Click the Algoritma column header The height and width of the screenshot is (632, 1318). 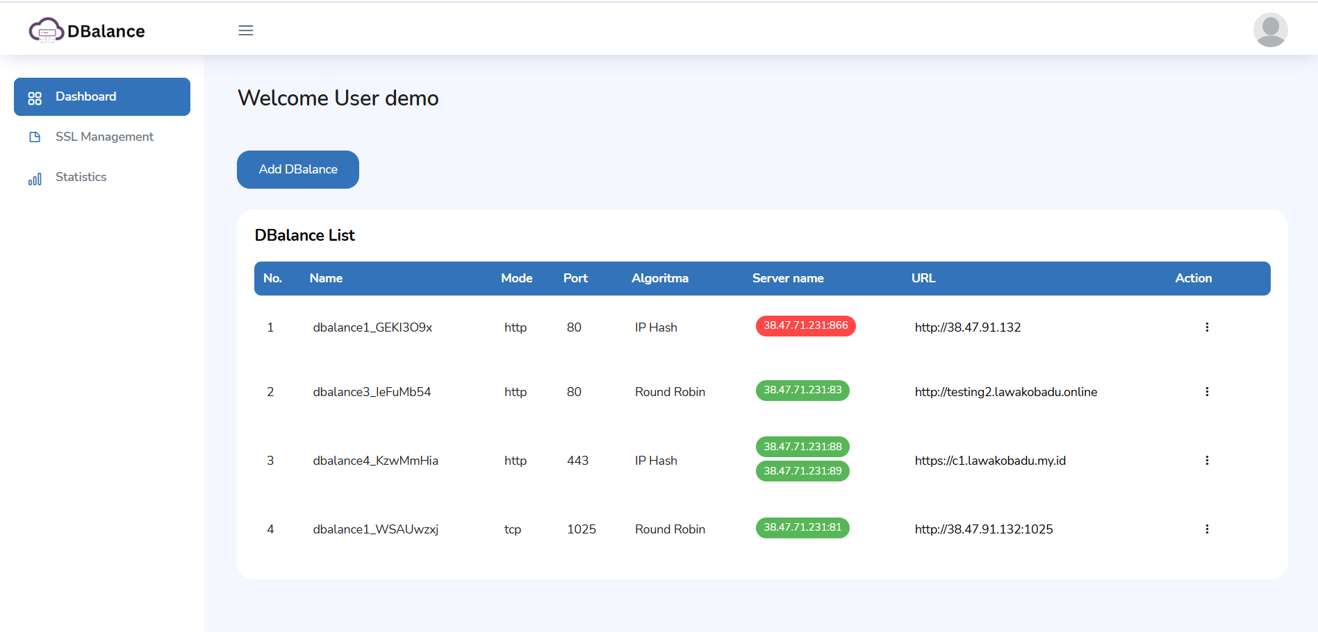click(659, 278)
